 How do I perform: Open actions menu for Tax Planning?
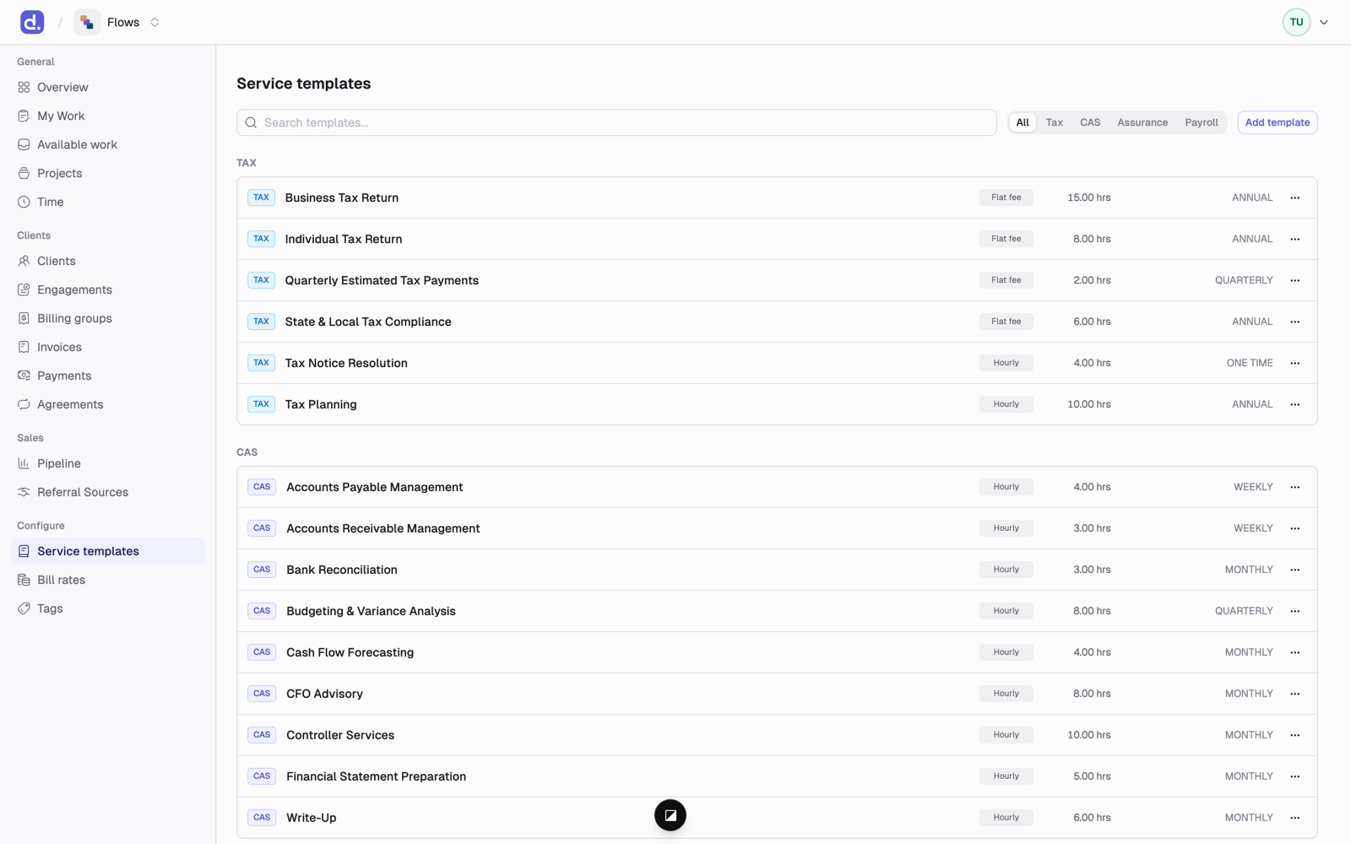pos(1295,404)
